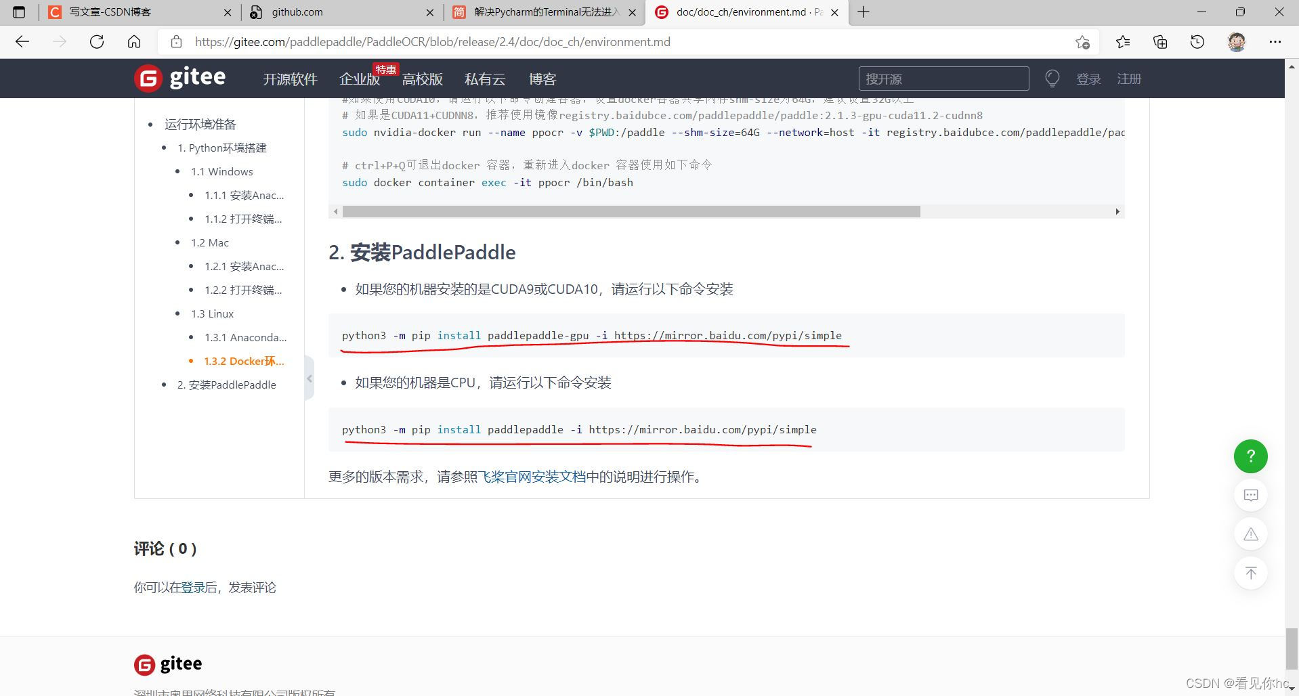This screenshot has height=696, width=1299.
Task: Open browsing History
Action: pos(1197,42)
